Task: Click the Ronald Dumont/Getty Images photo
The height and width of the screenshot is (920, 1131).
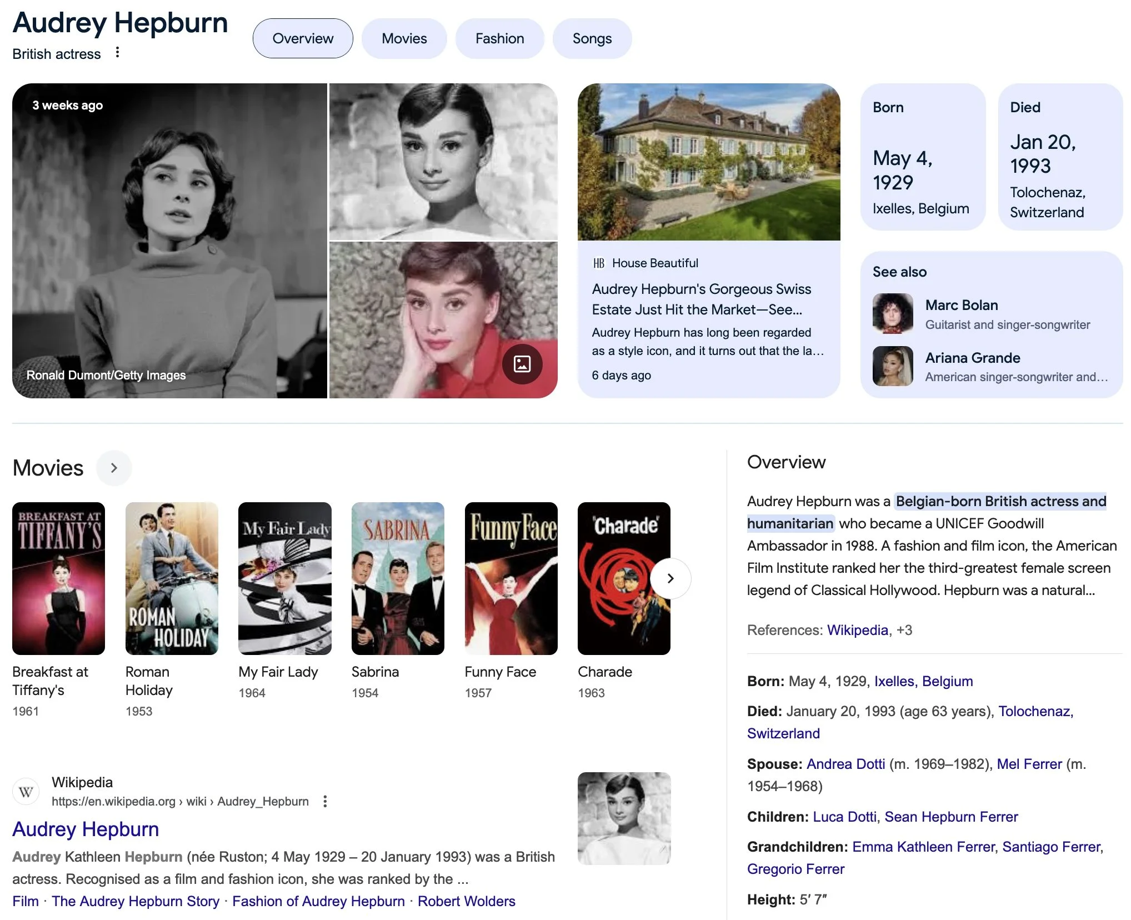Action: click(169, 241)
